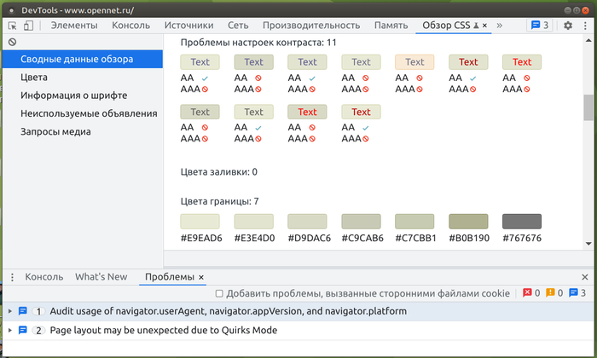
Task: Open the DevTools three-dot customize menu
Action: pos(584,26)
